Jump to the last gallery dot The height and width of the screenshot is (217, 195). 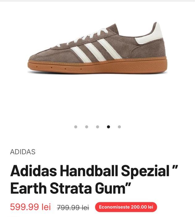pos(119,127)
